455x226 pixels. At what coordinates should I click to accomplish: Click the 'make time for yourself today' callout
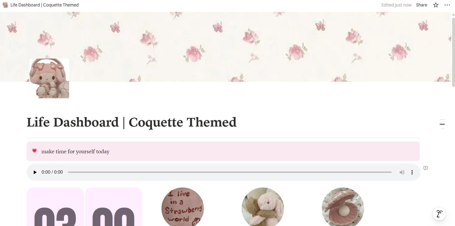click(223, 151)
